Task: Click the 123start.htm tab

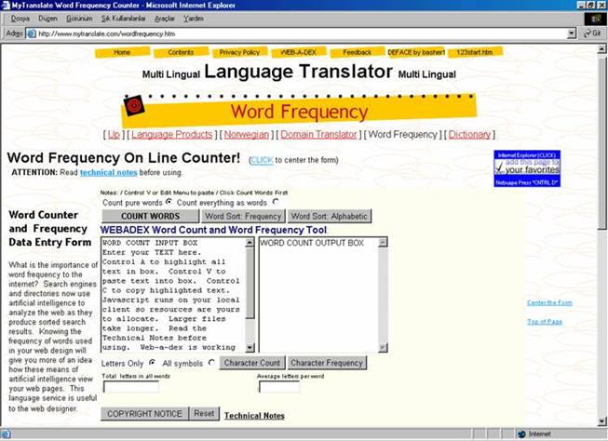Action: point(475,52)
